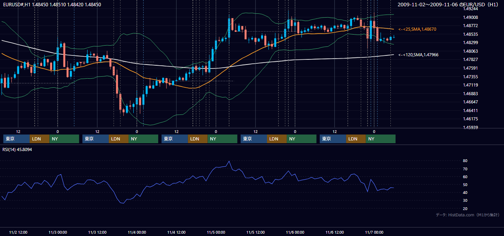The image size is (504, 236).
Task: Click price axis label 1.46175
Action: pyautogui.click(x=470, y=119)
